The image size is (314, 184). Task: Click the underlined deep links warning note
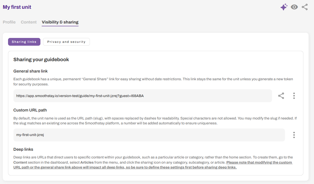tap(153, 165)
